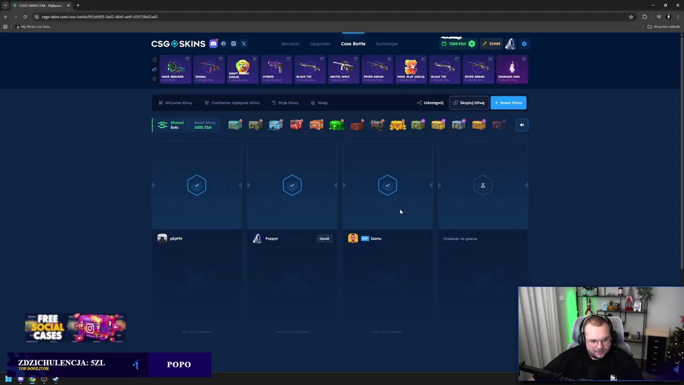Click the green add-funds plus button

click(x=471, y=44)
